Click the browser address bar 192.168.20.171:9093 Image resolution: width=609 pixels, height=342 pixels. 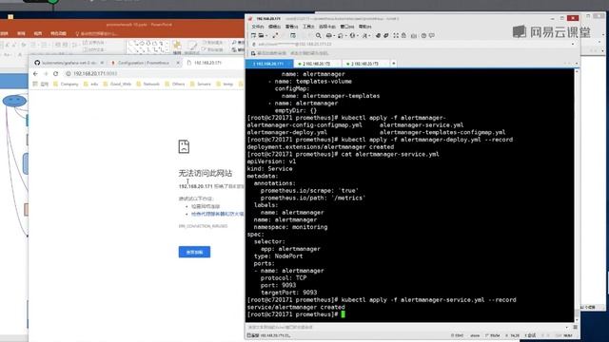(153, 74)
